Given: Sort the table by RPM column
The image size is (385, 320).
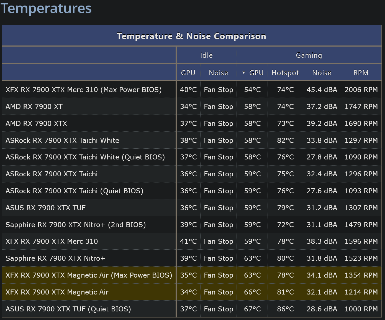Looking at the screenshot, I should tap(361, 72).
